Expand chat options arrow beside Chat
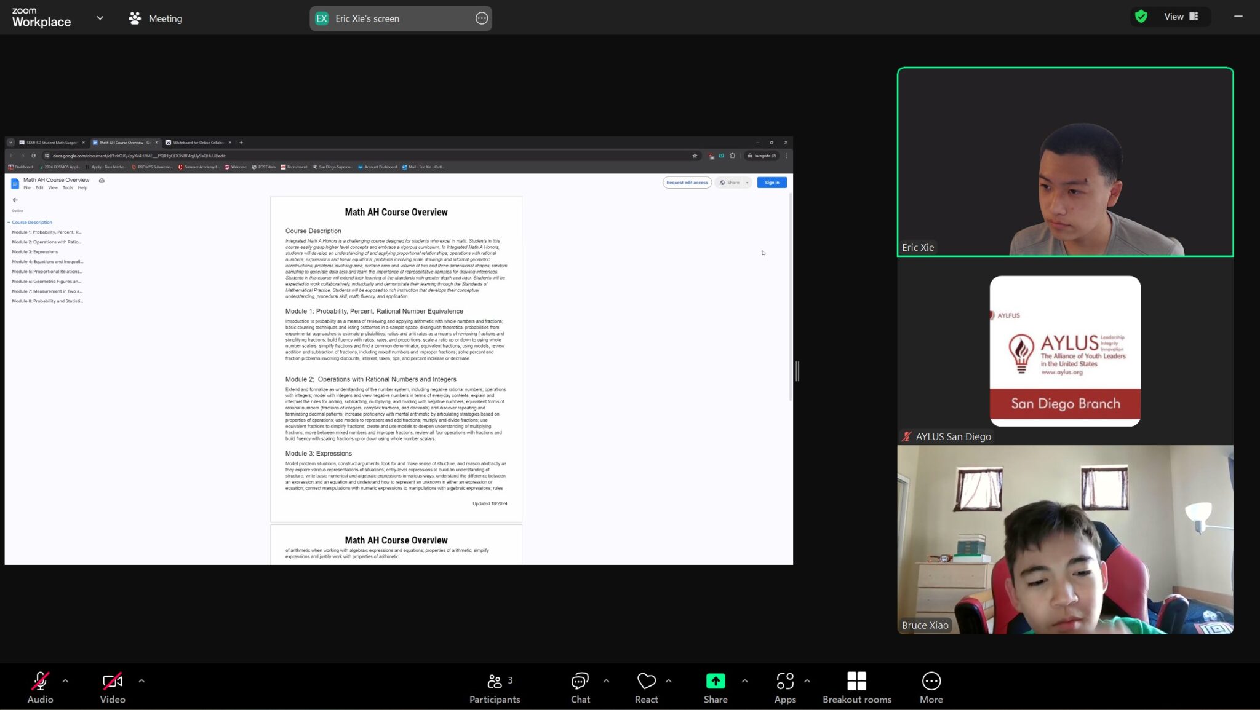Screen dimensions: 1260x710 click(x=607, y=680)
